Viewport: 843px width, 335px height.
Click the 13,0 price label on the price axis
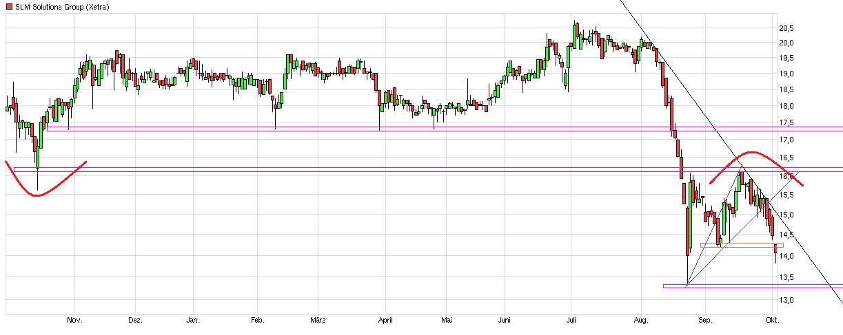click(x=786, y=300)
